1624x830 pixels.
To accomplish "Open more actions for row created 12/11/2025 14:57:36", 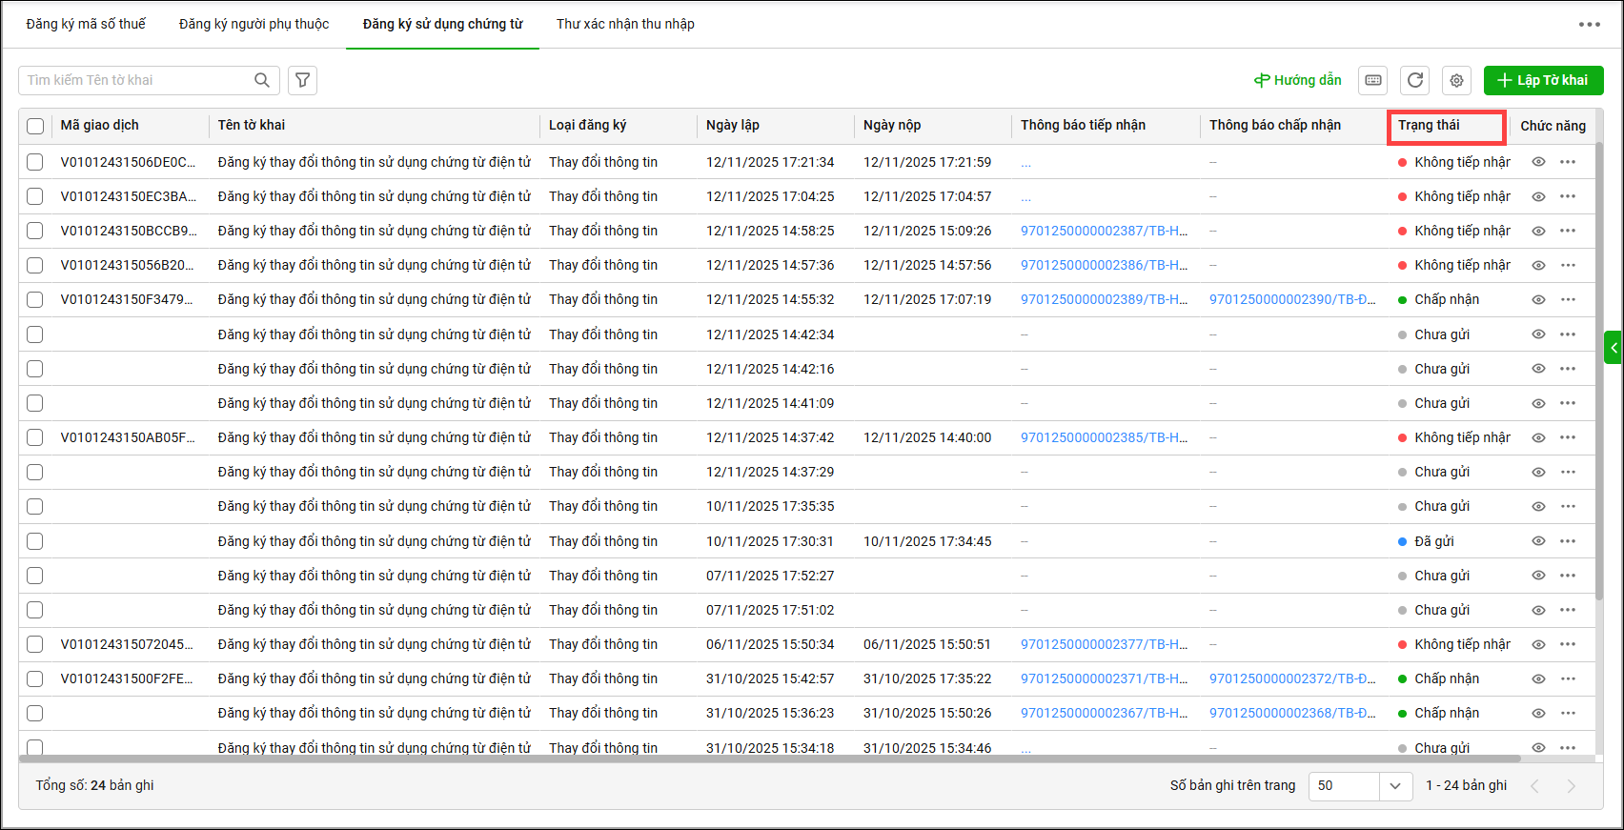I will point(1568,265).
